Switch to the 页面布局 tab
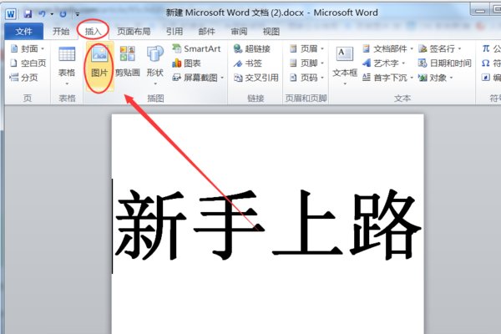Screen dimensions: 501x334 tap(134, 32)
